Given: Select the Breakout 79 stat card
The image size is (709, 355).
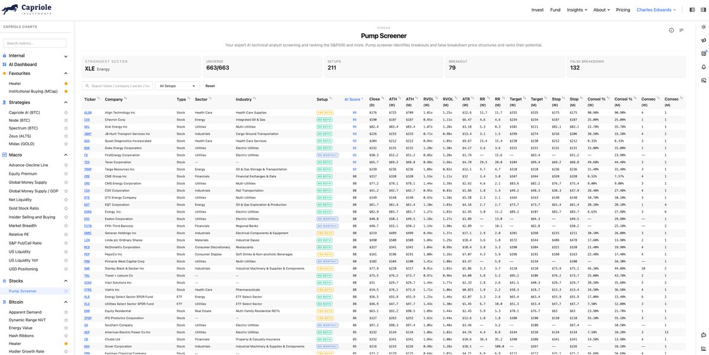Looking at the screenshot, I should 505,67.
